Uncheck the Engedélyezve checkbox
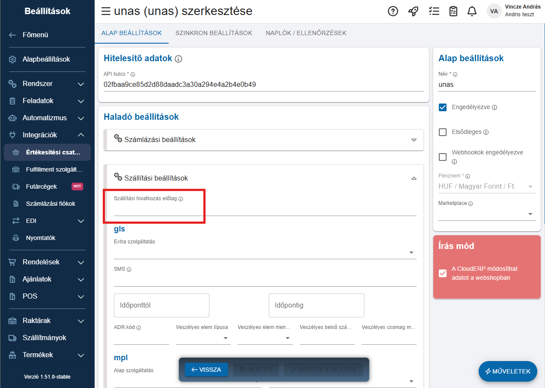 point(443,107)
